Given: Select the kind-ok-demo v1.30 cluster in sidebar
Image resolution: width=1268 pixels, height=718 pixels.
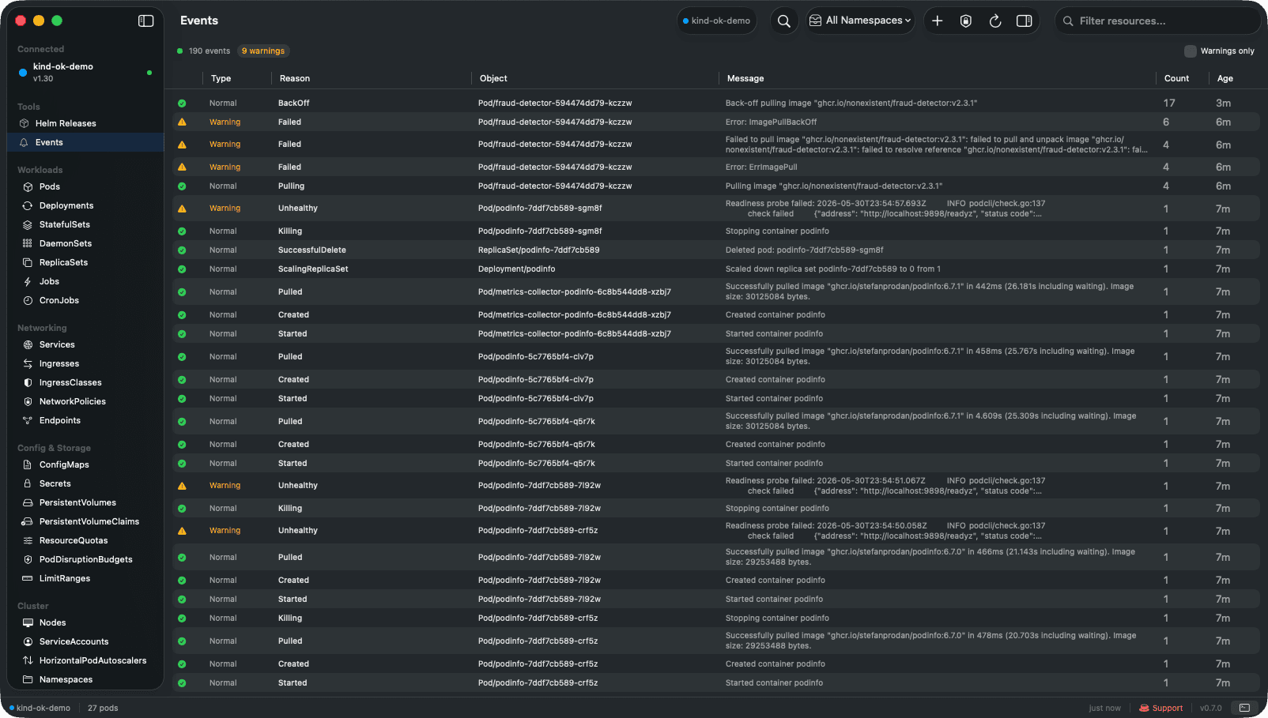Looking at the screenshot, I should 85,72.
